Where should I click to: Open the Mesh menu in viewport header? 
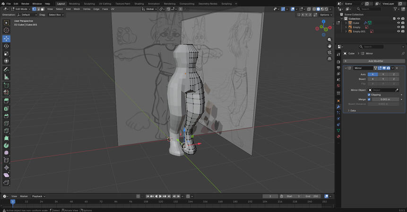(77, 9)
